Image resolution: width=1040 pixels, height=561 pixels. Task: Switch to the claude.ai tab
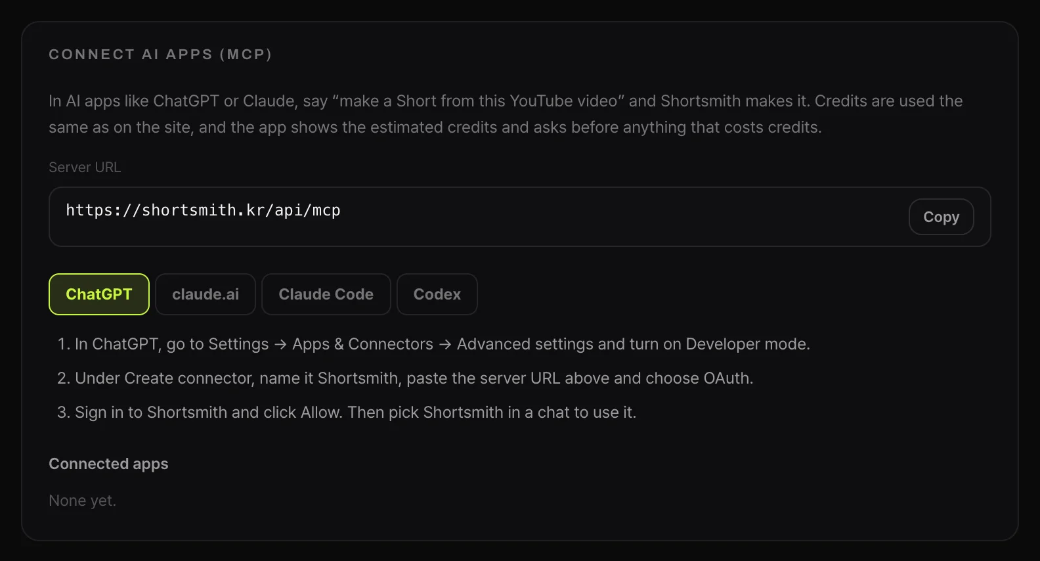(x=206, y=294)
